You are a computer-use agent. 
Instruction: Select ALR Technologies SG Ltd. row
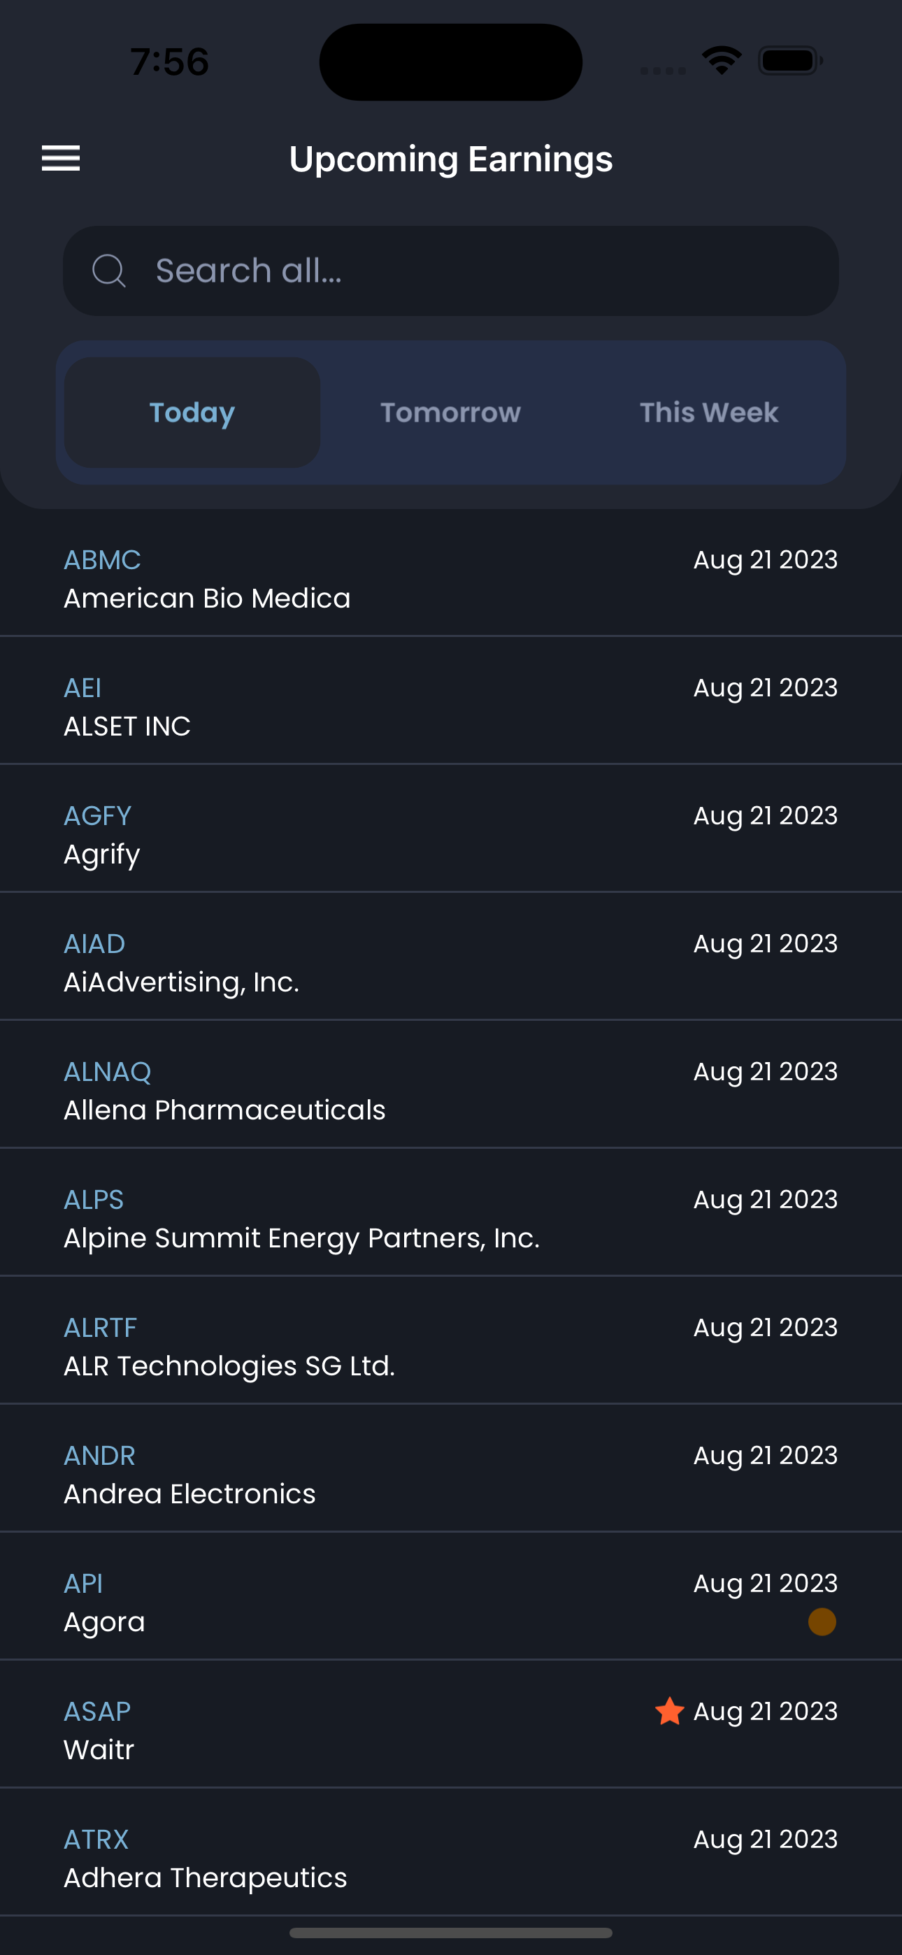[451, 1340]
